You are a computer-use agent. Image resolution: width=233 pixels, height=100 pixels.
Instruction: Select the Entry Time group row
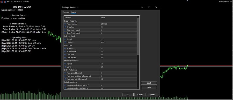point(100,46)
